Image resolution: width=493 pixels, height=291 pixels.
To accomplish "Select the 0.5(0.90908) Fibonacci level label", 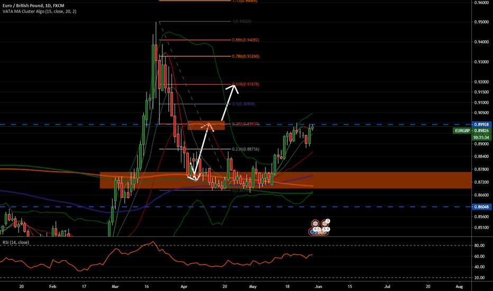I will (x=244, y=104).
